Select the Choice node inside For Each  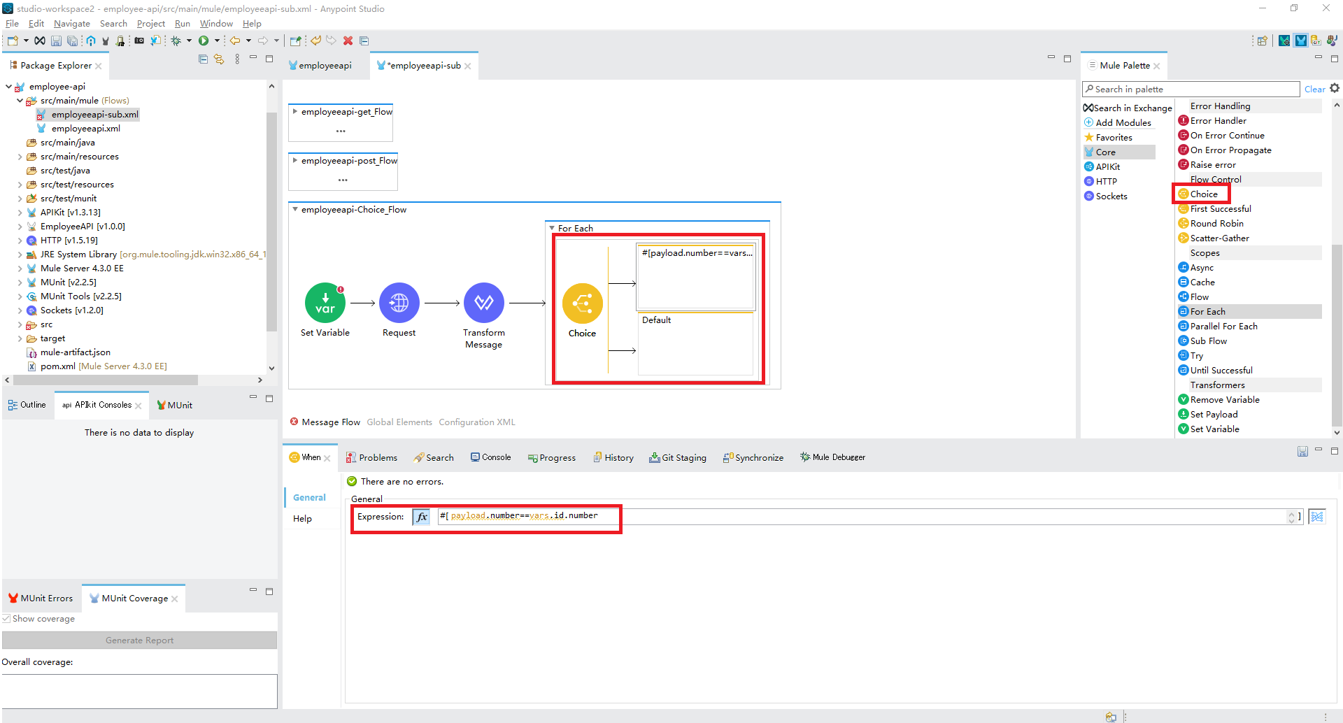583,303
